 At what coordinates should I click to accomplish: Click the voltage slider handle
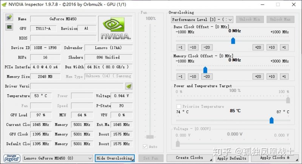(x=178, y=143)
